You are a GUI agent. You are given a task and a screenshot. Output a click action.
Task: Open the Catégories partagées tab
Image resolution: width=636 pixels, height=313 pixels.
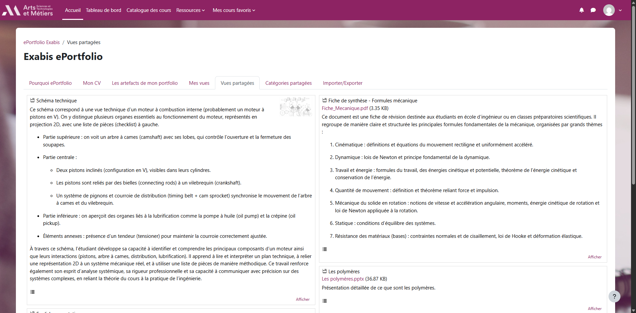pyautogui.click(x=288, y=83)
